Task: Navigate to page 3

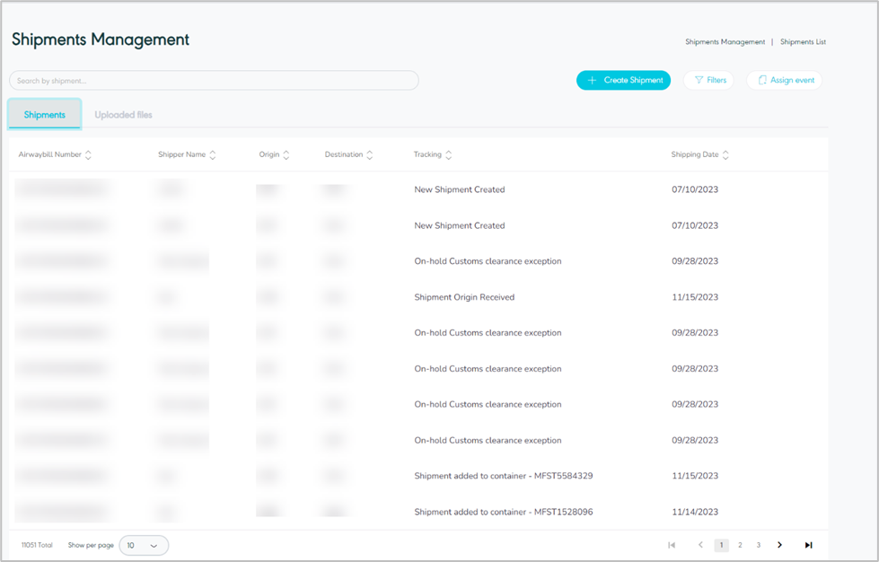Action: (759, 545)
